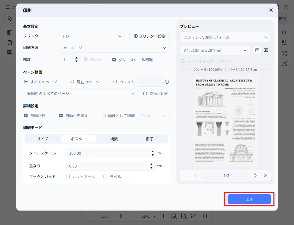Close the print dialog with the X

[271, 10]
